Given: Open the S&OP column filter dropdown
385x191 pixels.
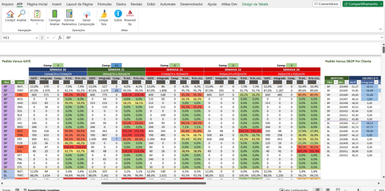Looking at the screenshot, I should tap(358, 82).
